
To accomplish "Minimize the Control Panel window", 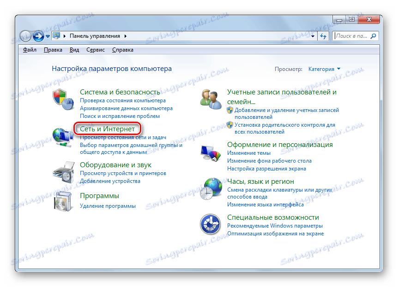I will (x=339, y=20).
